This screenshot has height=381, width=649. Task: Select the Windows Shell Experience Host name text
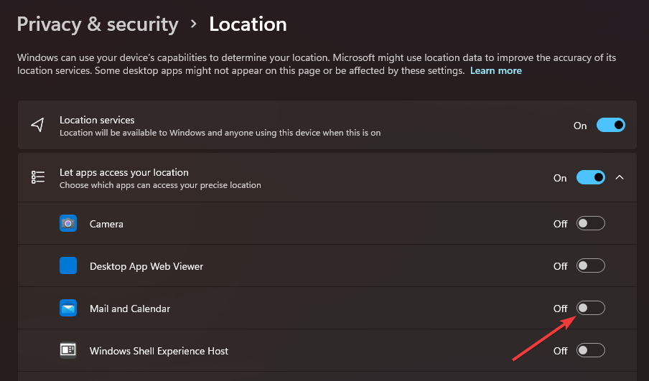(x=159, y=351)
